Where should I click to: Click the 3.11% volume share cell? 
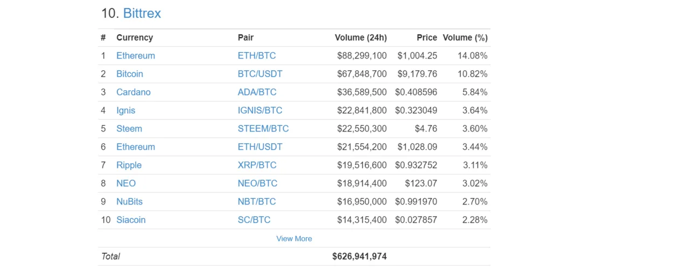[x=475, y=165]
